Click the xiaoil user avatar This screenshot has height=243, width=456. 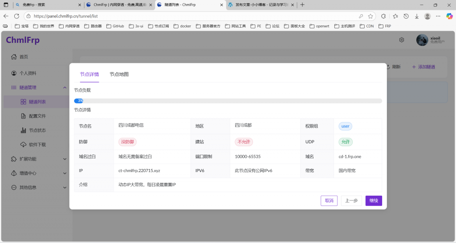[x=422, y=40]
